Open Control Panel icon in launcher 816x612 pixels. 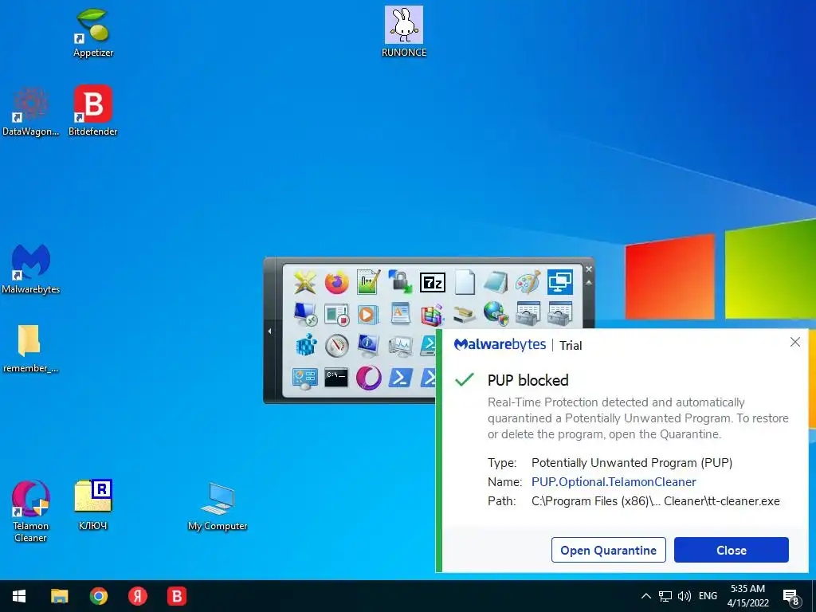coord(305,379)
